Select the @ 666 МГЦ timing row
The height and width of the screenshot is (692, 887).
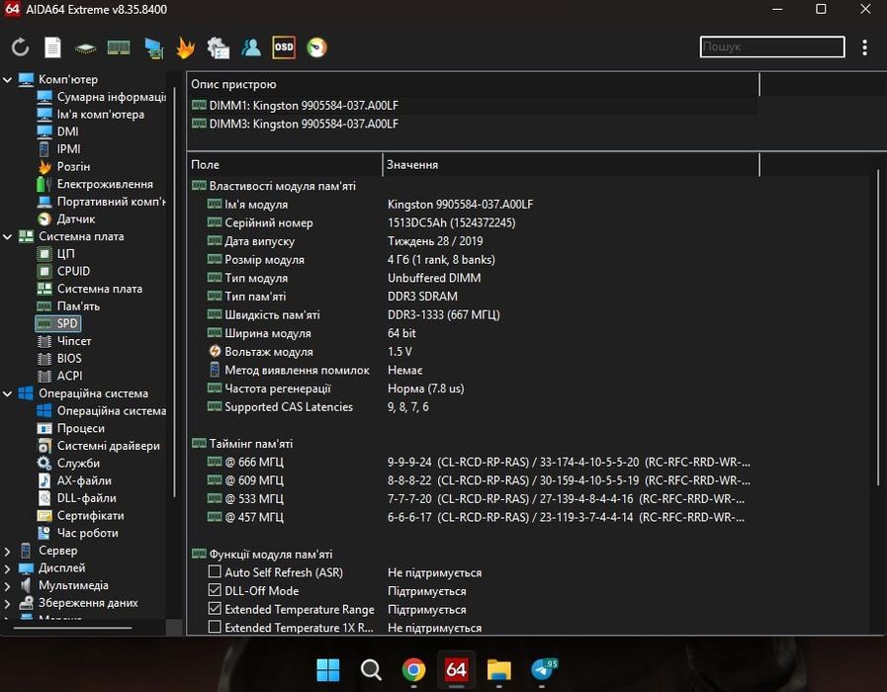479,463
